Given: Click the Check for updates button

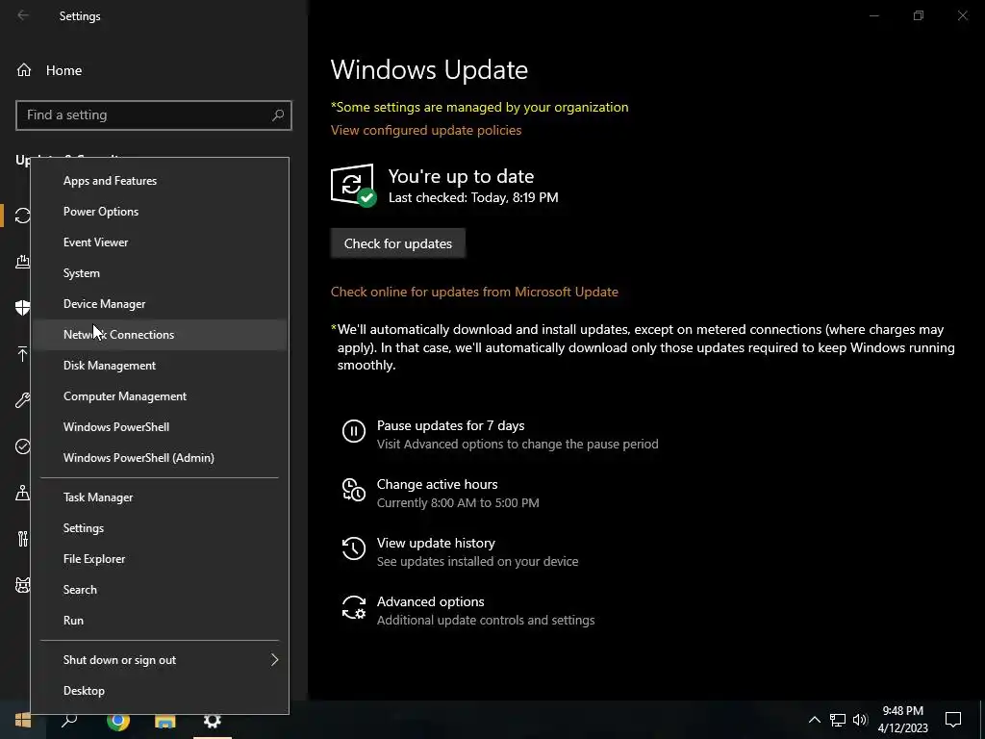Looking at the screenshot, I should coord(397,243).
